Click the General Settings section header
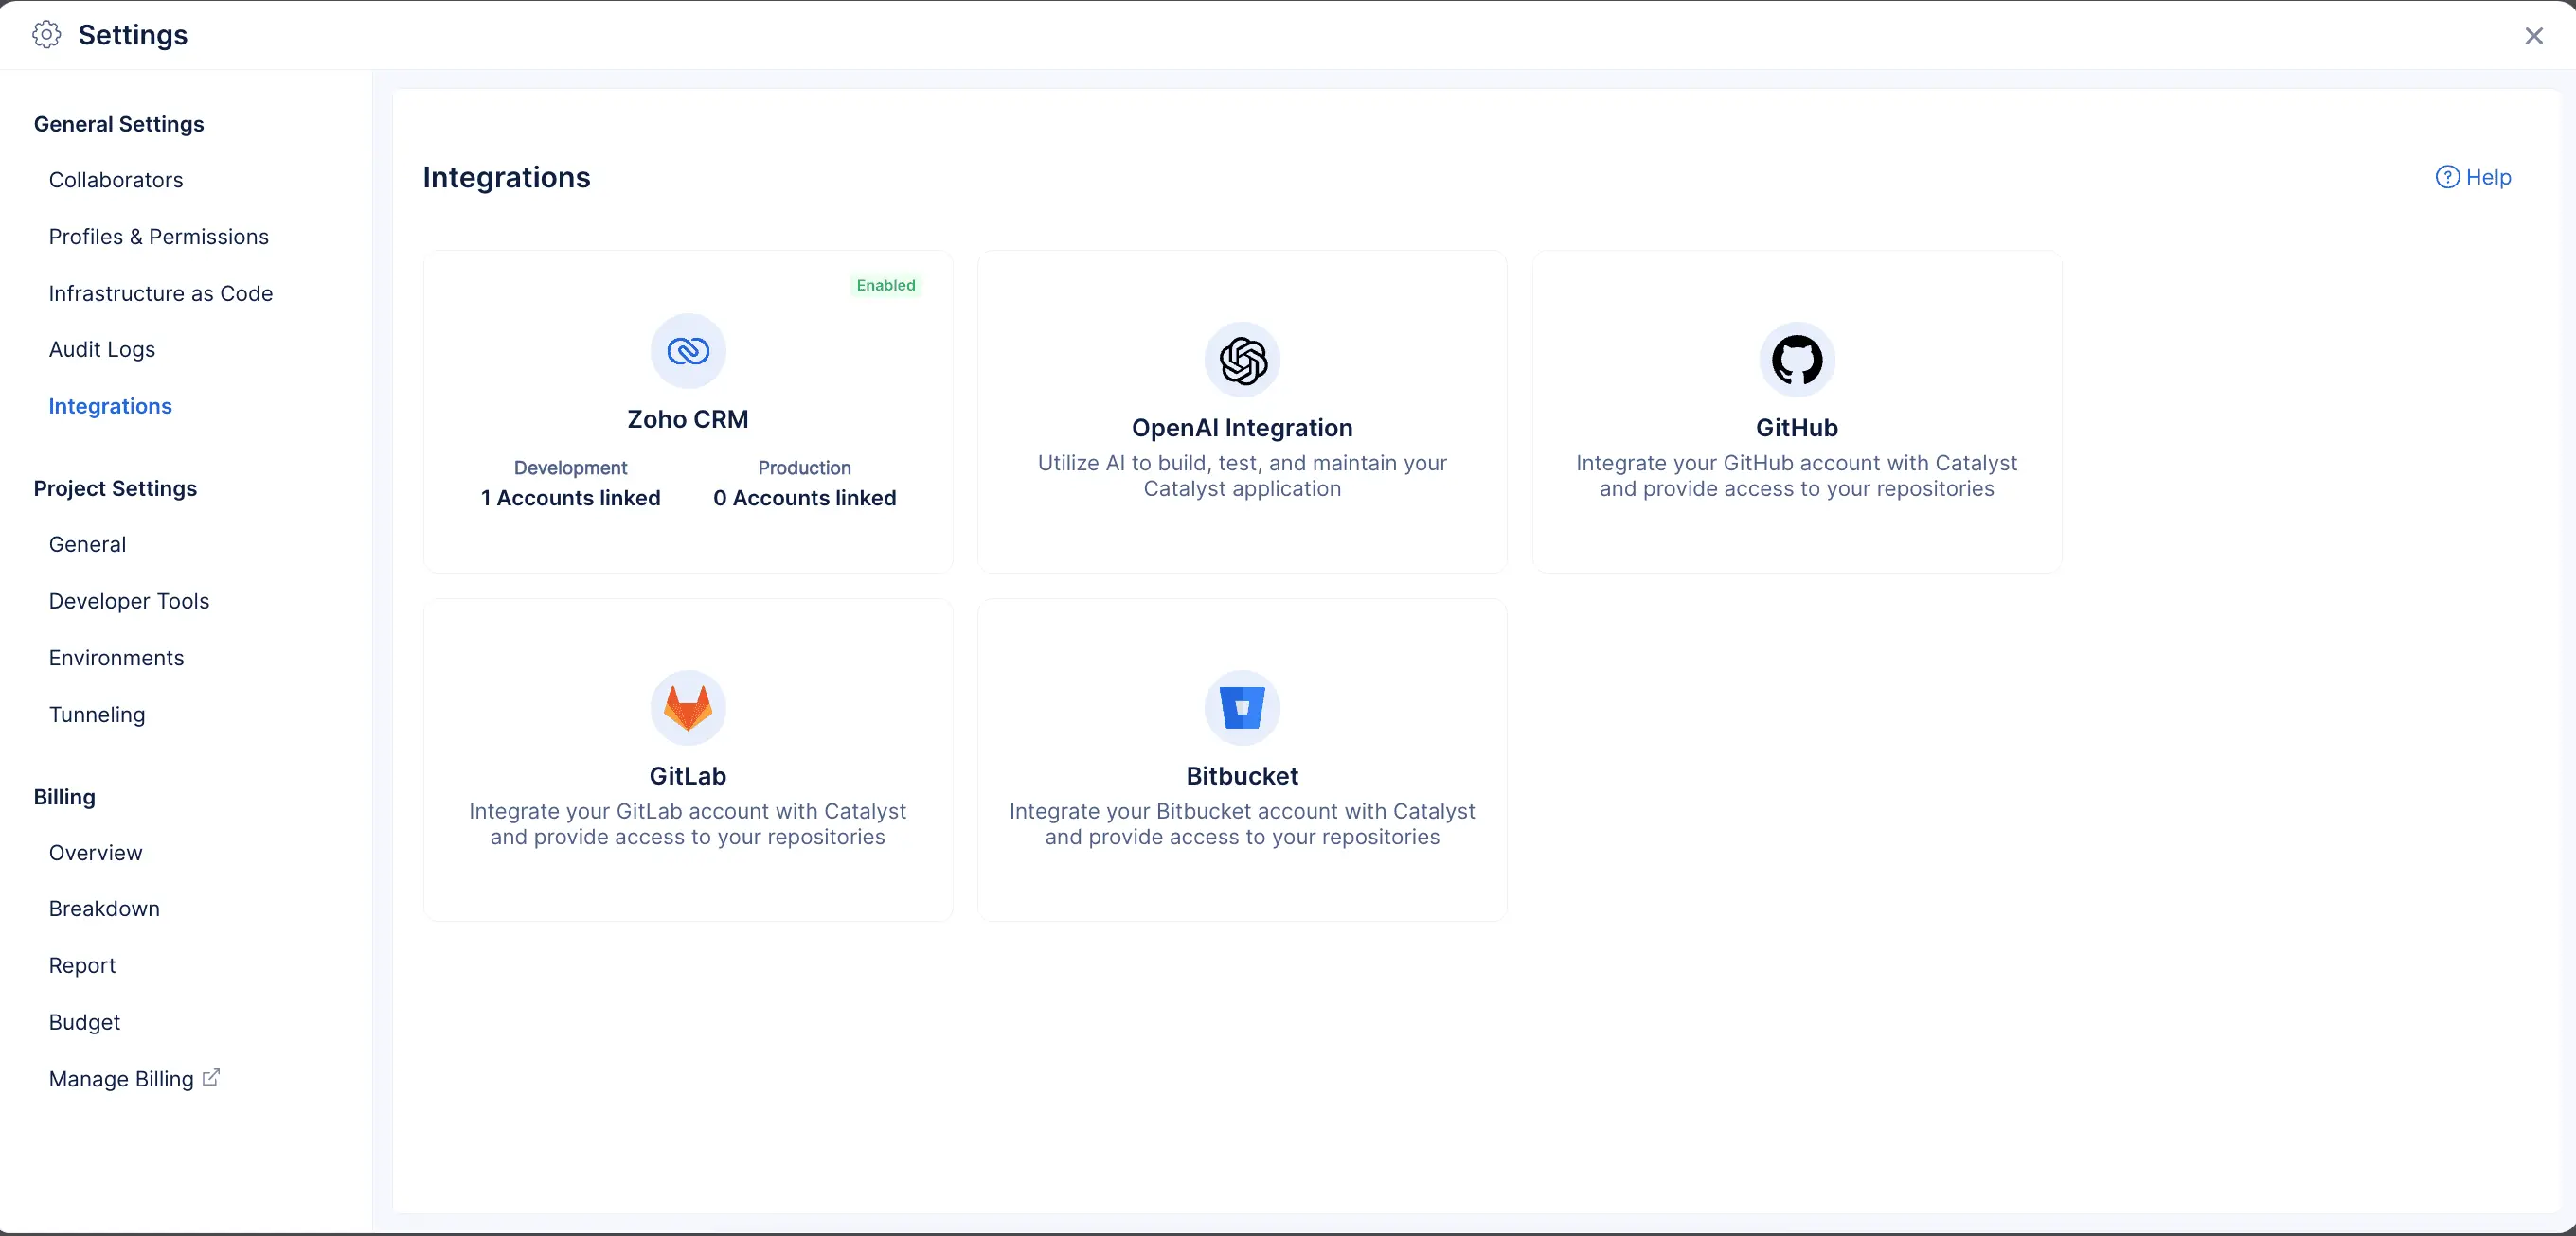This screenshot has width=2576, height=1236. pyautogui.click(x=119, y=124)
